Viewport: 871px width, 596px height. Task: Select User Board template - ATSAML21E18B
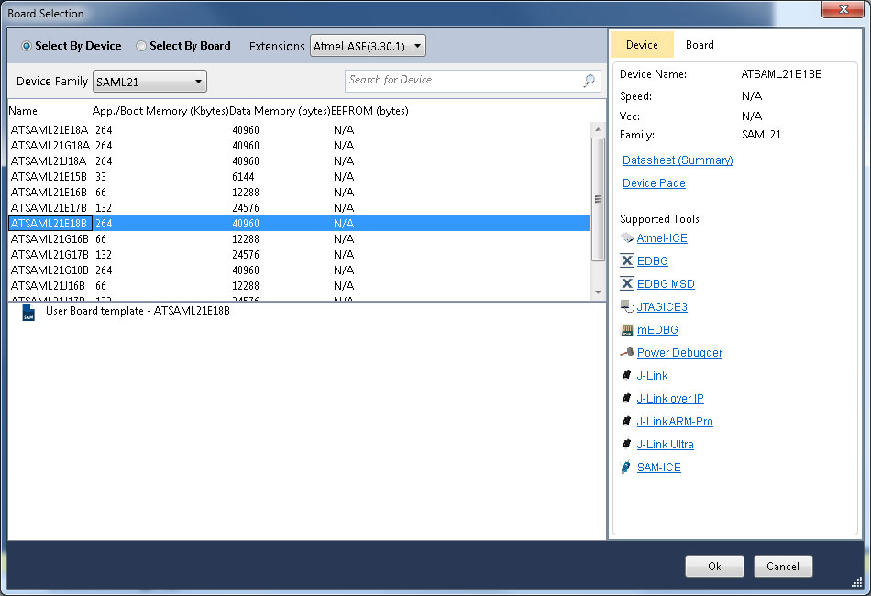point(138,311)
